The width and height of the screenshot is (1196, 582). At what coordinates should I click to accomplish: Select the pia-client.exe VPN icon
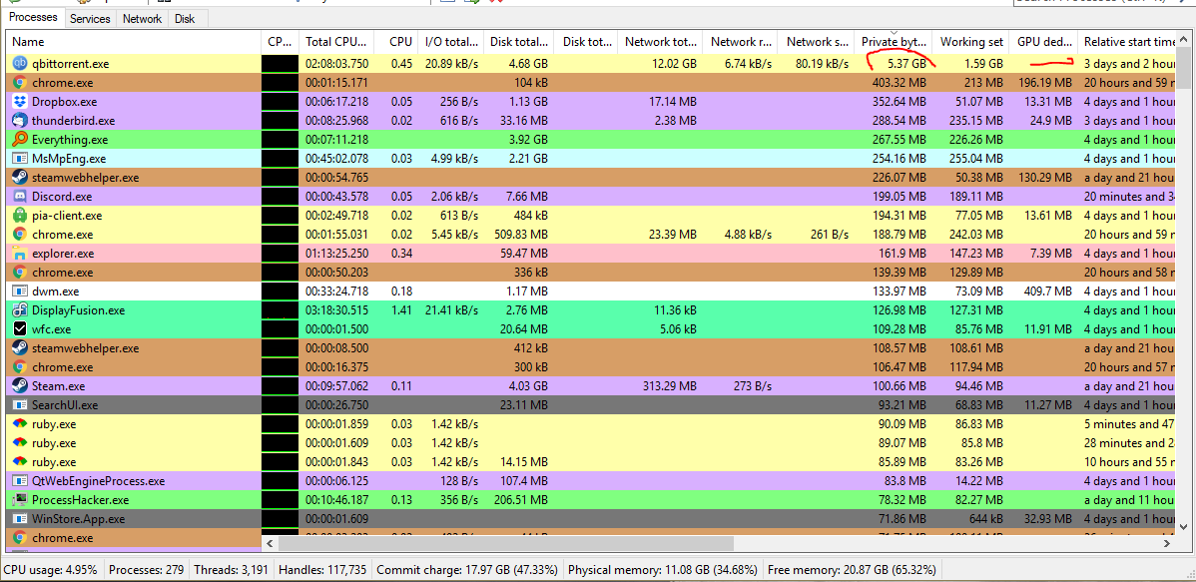[x=18, y=215]
